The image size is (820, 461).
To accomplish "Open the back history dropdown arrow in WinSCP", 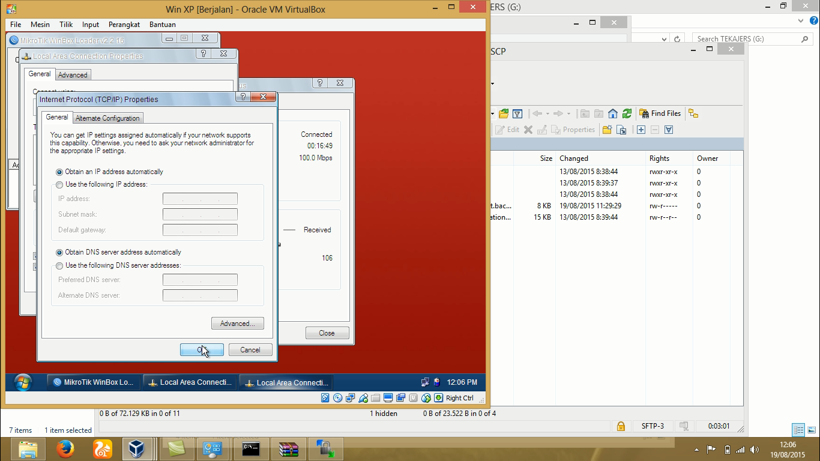I will (547, 113).
